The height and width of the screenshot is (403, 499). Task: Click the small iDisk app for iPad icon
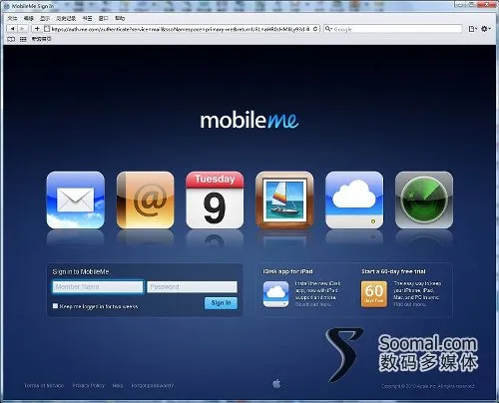pyautogui.click(x=275, y=294)
